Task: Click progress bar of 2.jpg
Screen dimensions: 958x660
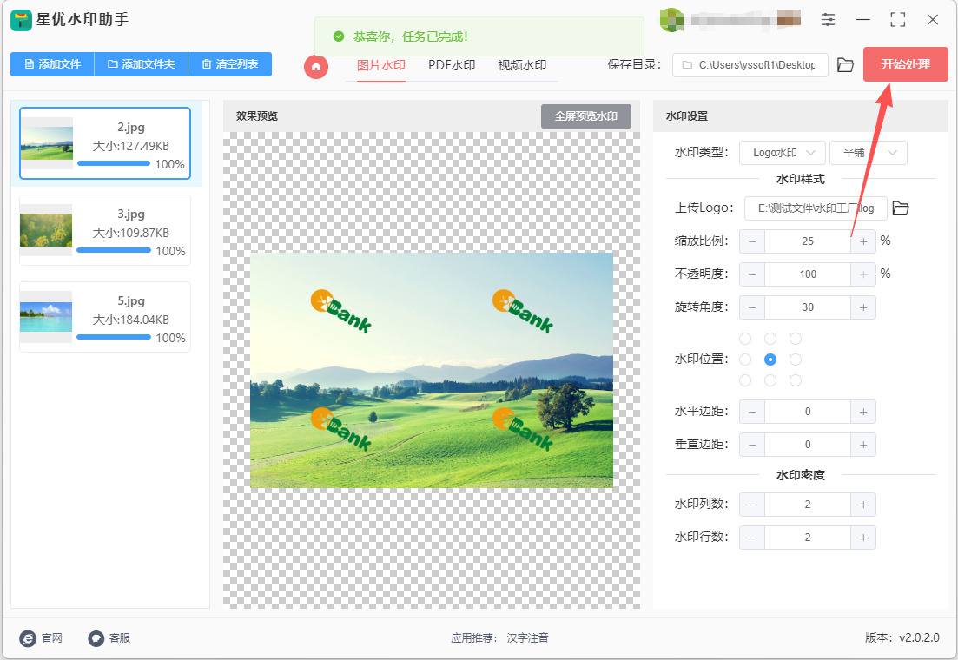Action: (114, 163)
